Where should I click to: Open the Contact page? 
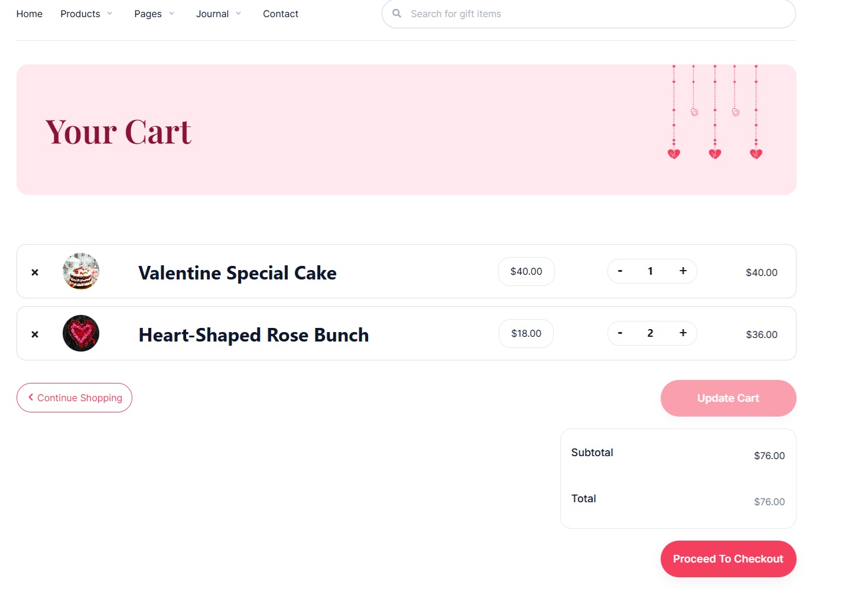[x=281, y=14]
